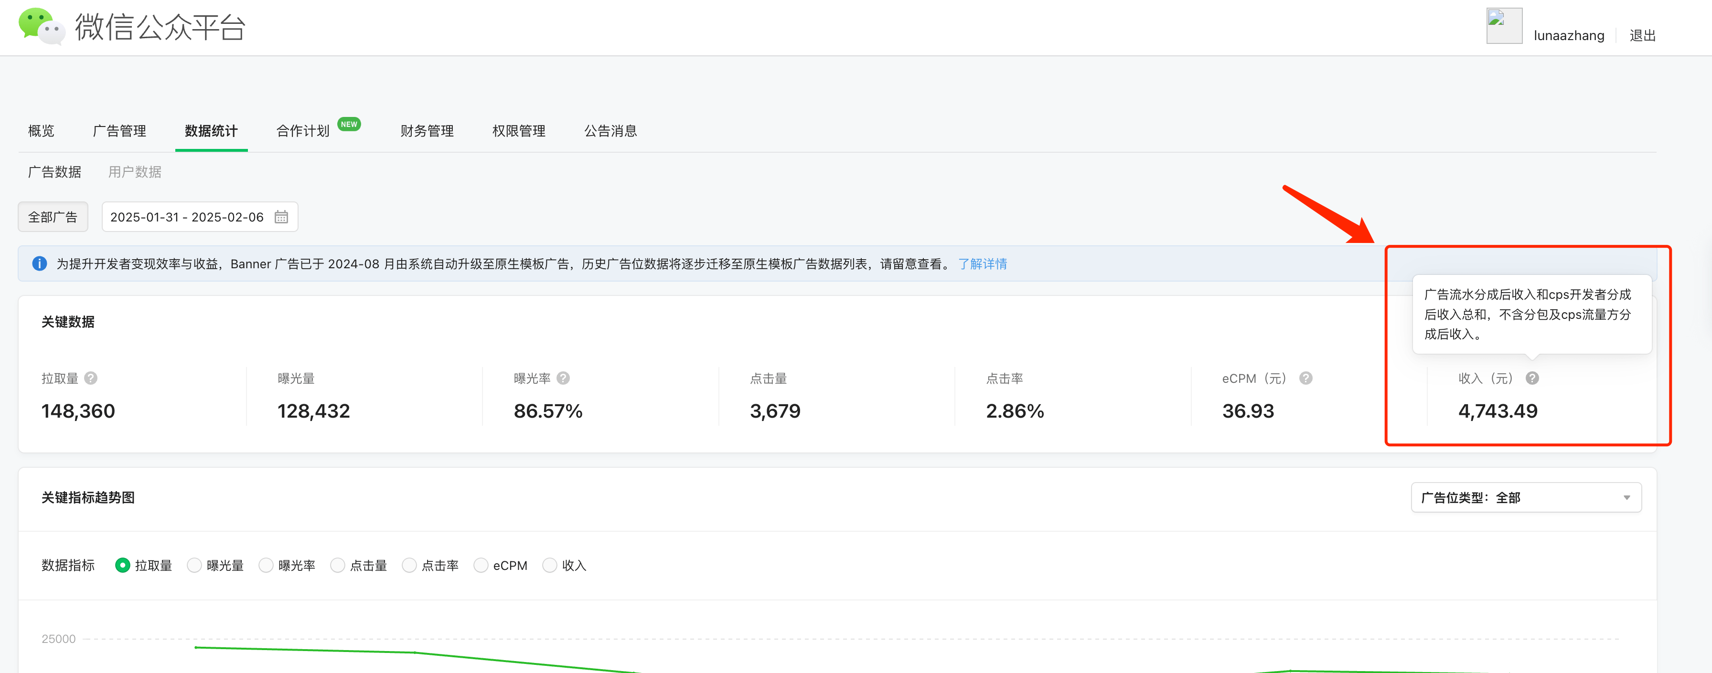Click the lunaazhang username
The height and width of the screenshot is (673, 1712).
coord(1568,35)
